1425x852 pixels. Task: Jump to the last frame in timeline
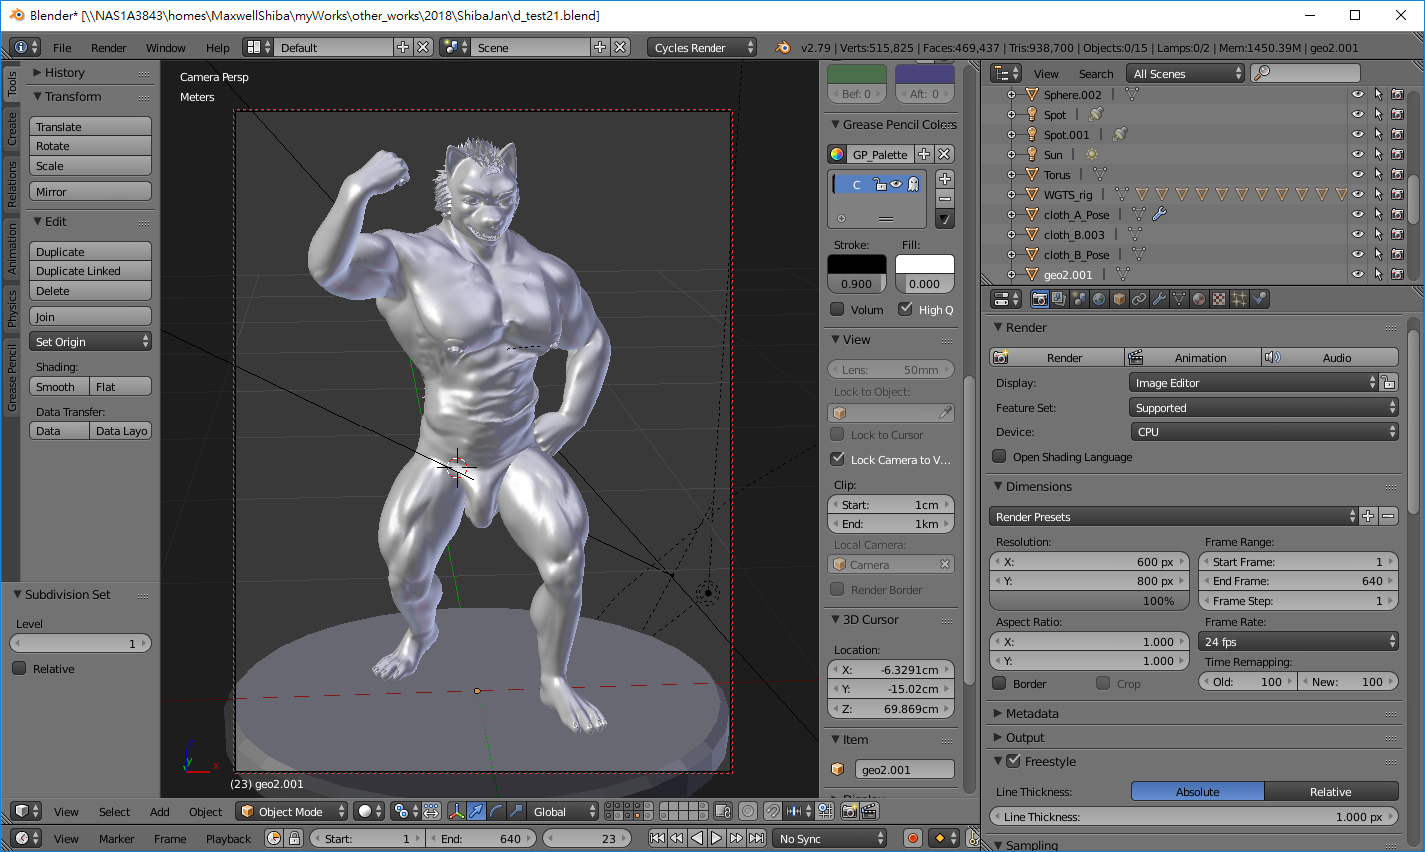[756, 838]
